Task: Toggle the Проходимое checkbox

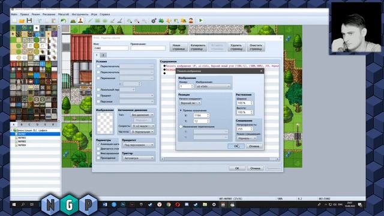Action: point(98,158)
